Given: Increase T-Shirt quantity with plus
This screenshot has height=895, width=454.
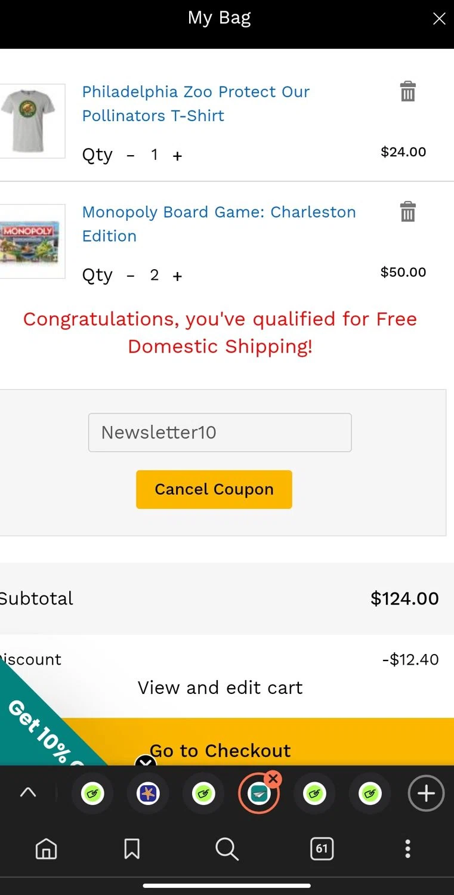Looking at the screenshot, I should pyautogui.click(x=177, y=156).
